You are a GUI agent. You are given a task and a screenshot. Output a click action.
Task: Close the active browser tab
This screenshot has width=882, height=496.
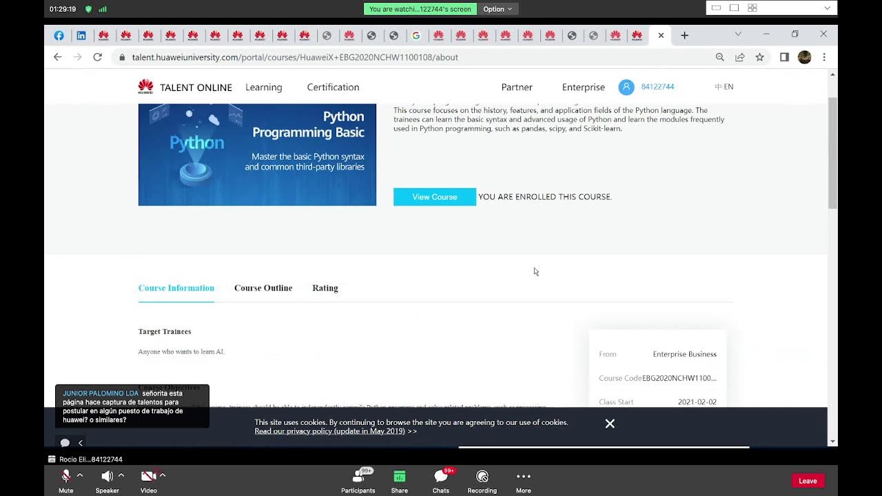coord(661,35)
